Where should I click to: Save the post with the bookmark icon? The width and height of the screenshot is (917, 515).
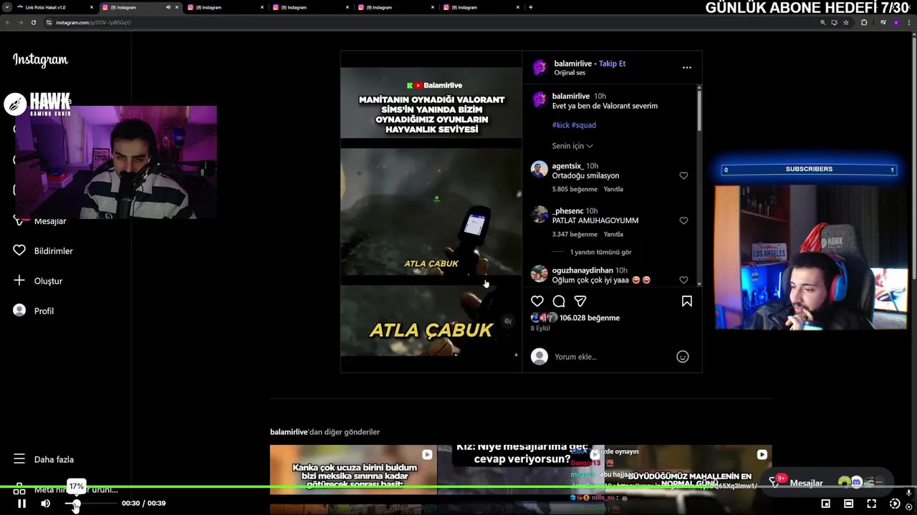686,301
